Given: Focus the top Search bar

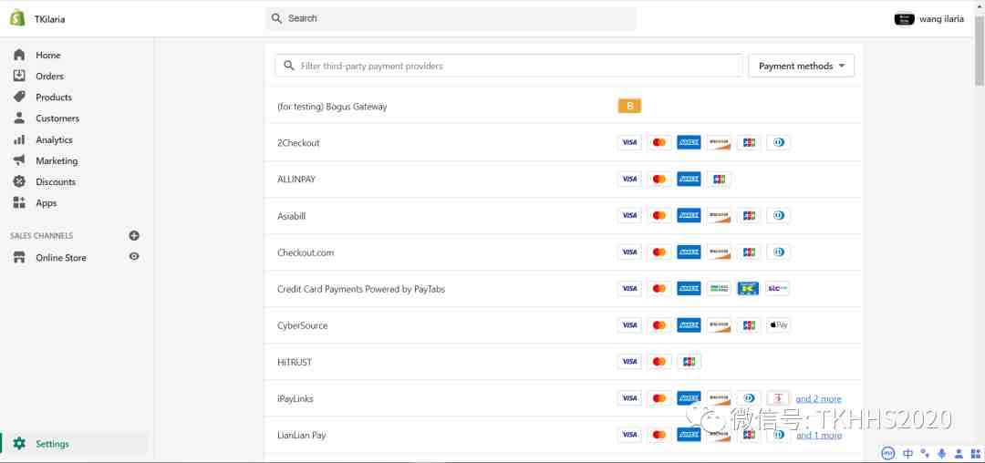Looking at the screenshot, I should (451, 18).
